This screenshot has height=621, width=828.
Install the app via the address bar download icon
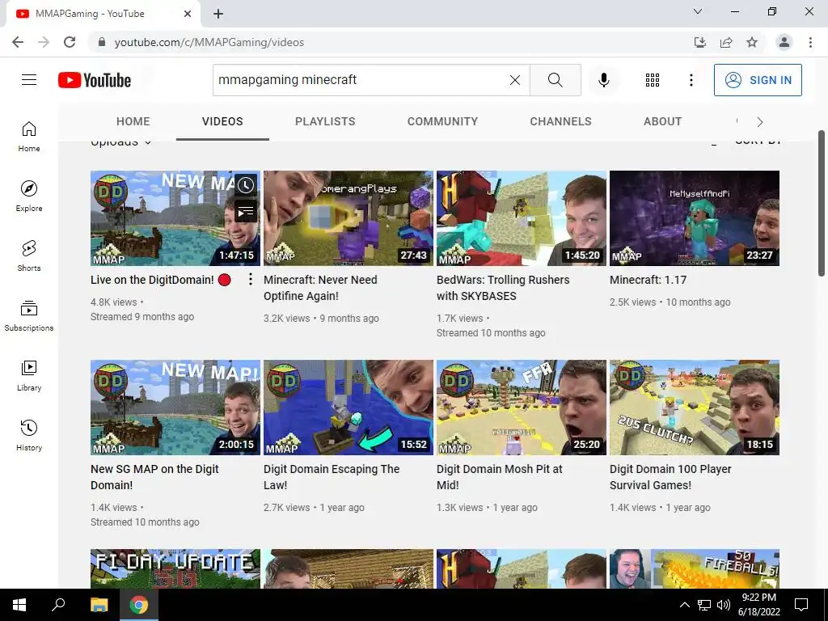coord(700,42)
